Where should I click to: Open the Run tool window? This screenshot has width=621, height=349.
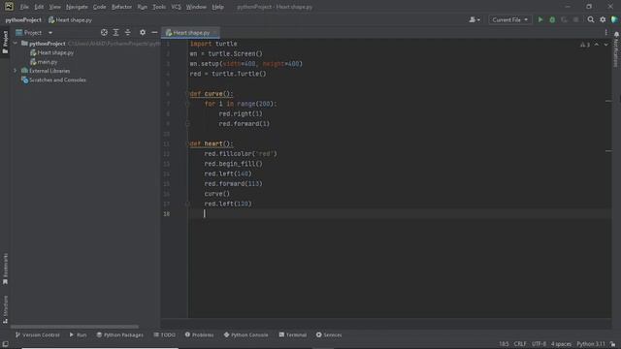pos(78,334)
